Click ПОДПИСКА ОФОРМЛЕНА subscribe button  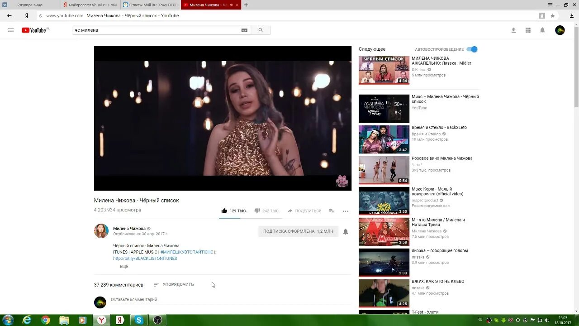298,231
